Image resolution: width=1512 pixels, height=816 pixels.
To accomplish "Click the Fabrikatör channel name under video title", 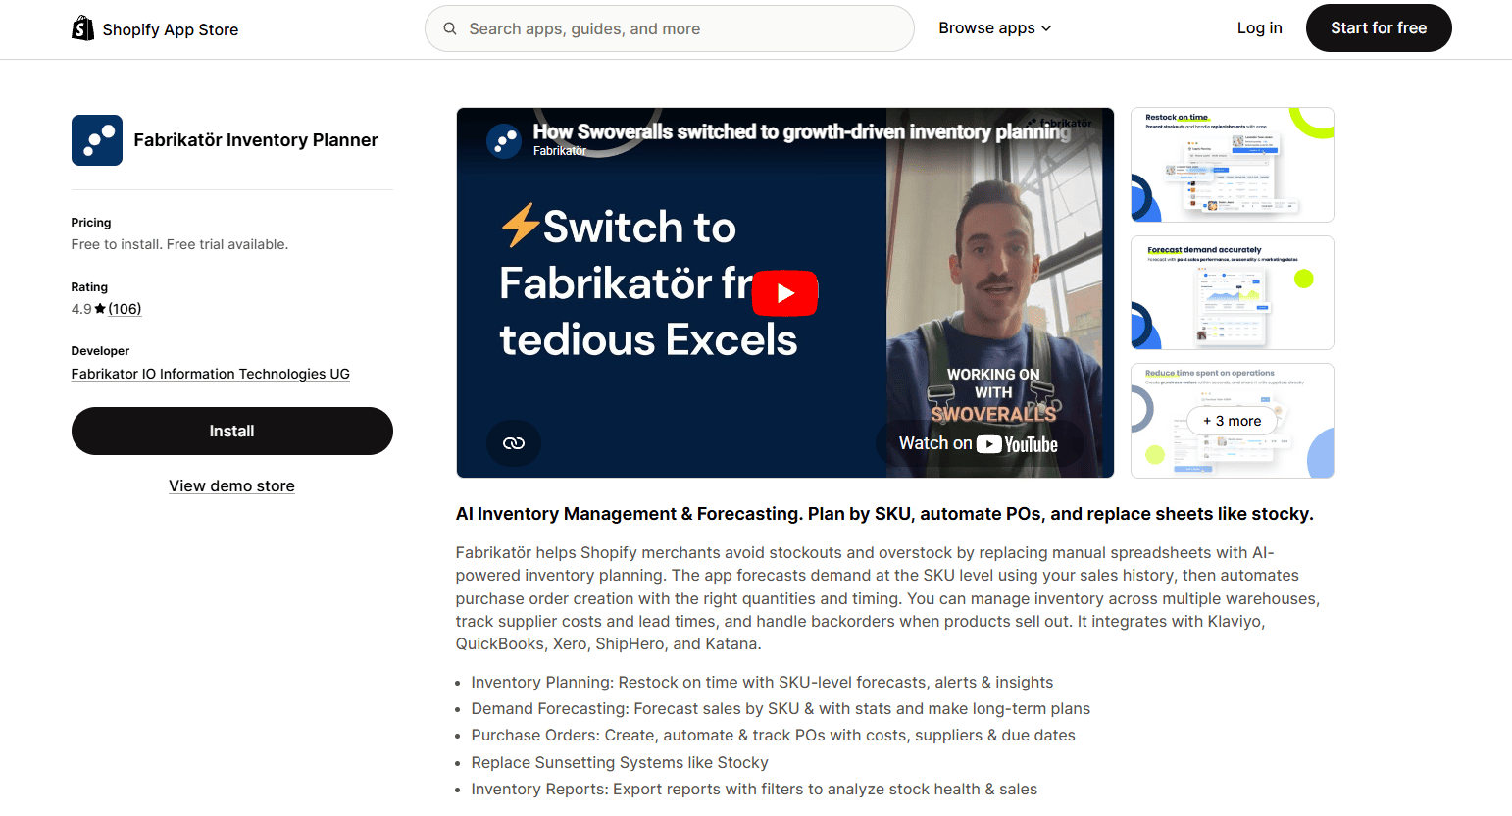I will point(560,151).
